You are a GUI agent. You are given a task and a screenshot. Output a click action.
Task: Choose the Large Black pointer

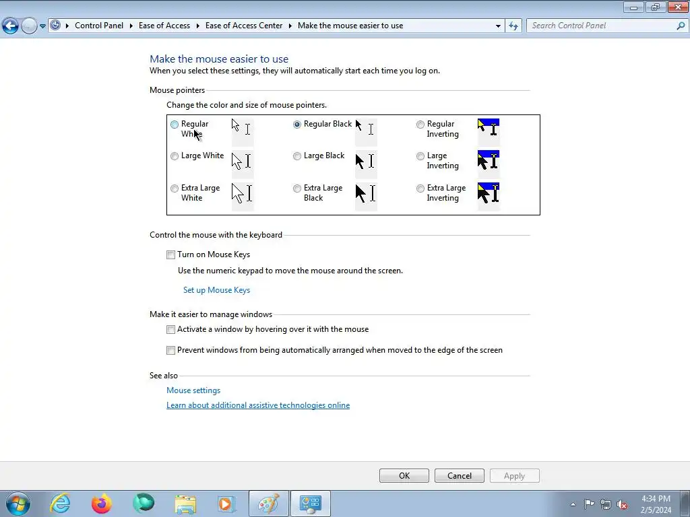297,156
